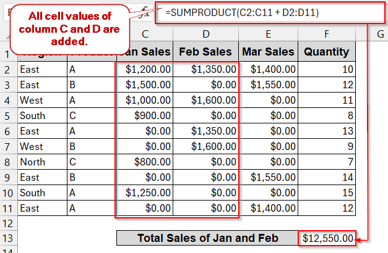Image resolution: width=388 pixels, height=253 pixels.
Task: Select quantity cell showing 15
Action: 327,193
